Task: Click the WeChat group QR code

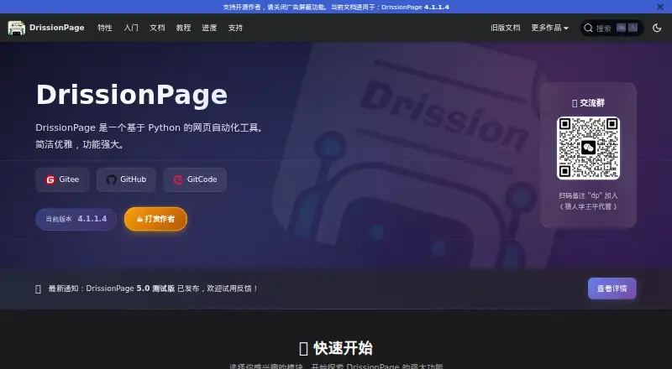Action: tap(589, 148)
